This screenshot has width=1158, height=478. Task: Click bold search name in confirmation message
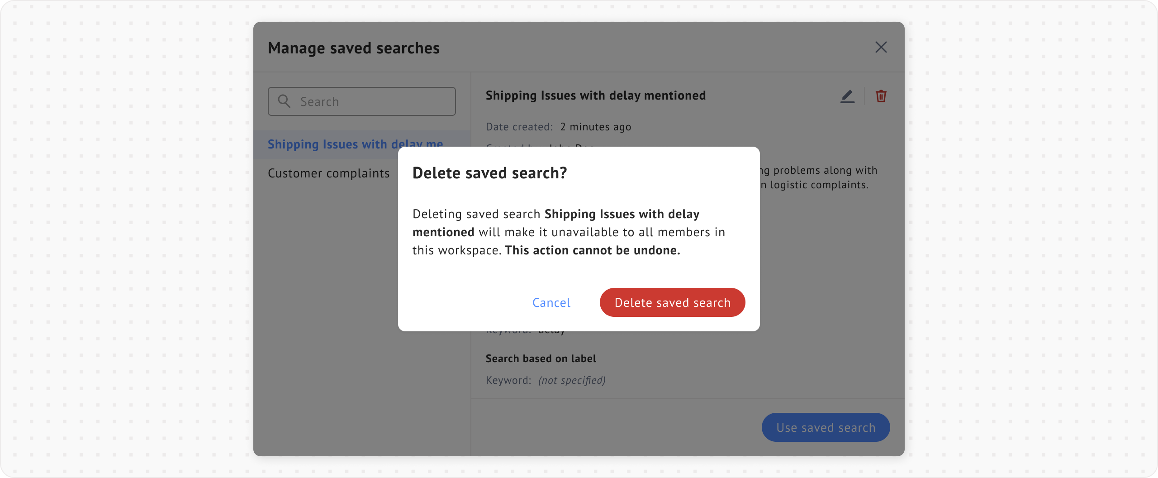tap(622, 214)
